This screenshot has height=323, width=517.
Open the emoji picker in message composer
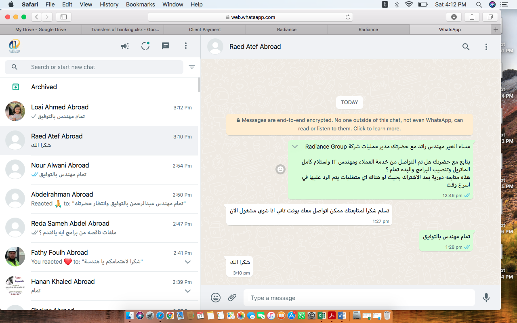[x=216, y=298]
